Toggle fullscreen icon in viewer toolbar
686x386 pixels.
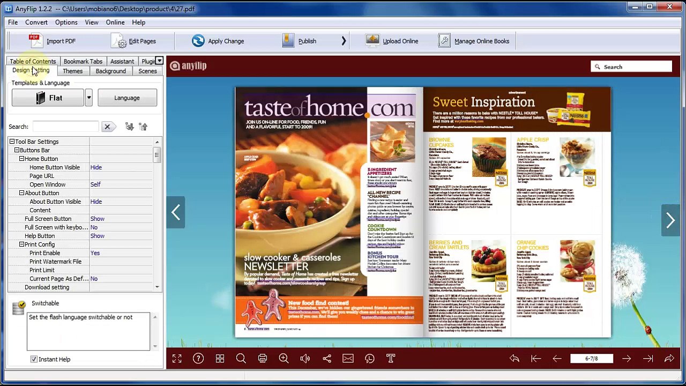click(x=177, y=359)
